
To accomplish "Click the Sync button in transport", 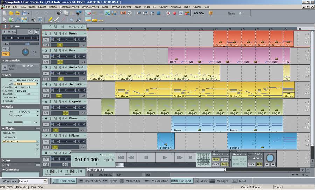I will [x=225, y=159].
